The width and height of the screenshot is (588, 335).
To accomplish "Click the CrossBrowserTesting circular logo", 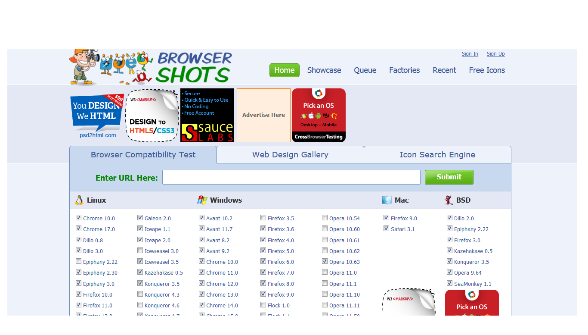I will (x=319, y=93).
